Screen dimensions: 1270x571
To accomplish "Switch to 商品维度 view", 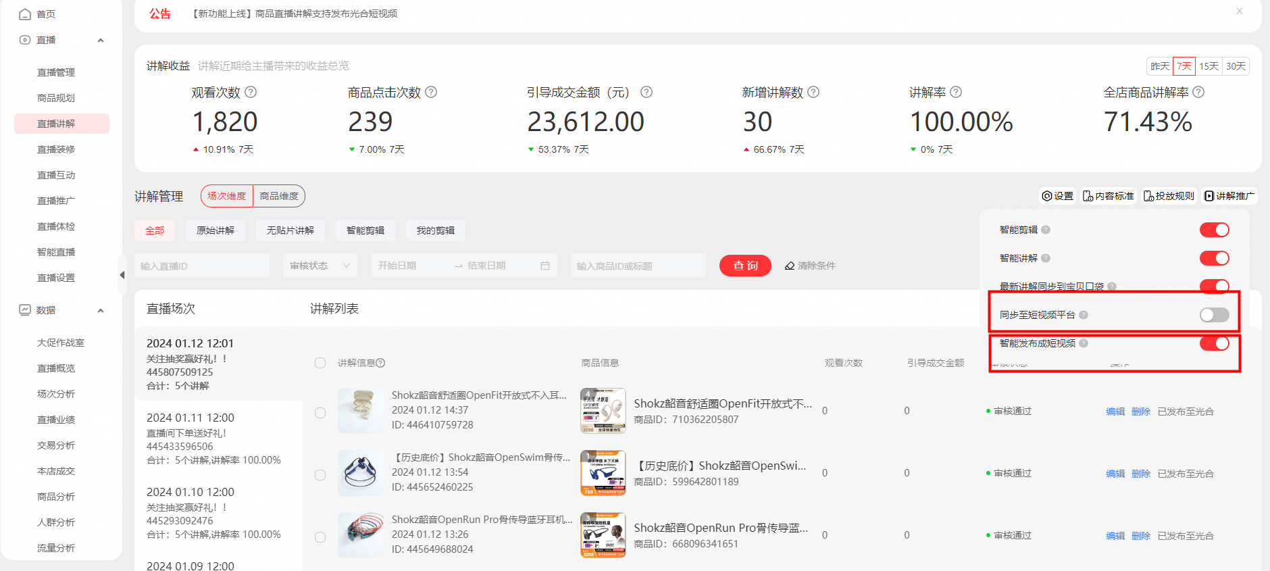I will [279, 196].
